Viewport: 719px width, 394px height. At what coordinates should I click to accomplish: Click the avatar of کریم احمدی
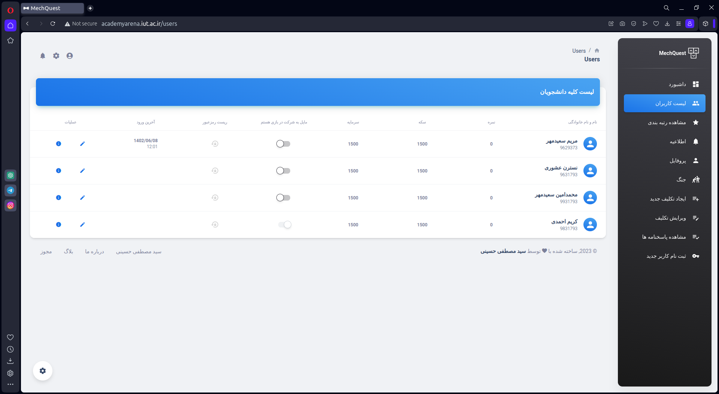pyautogui.click(x=590, y=225)
